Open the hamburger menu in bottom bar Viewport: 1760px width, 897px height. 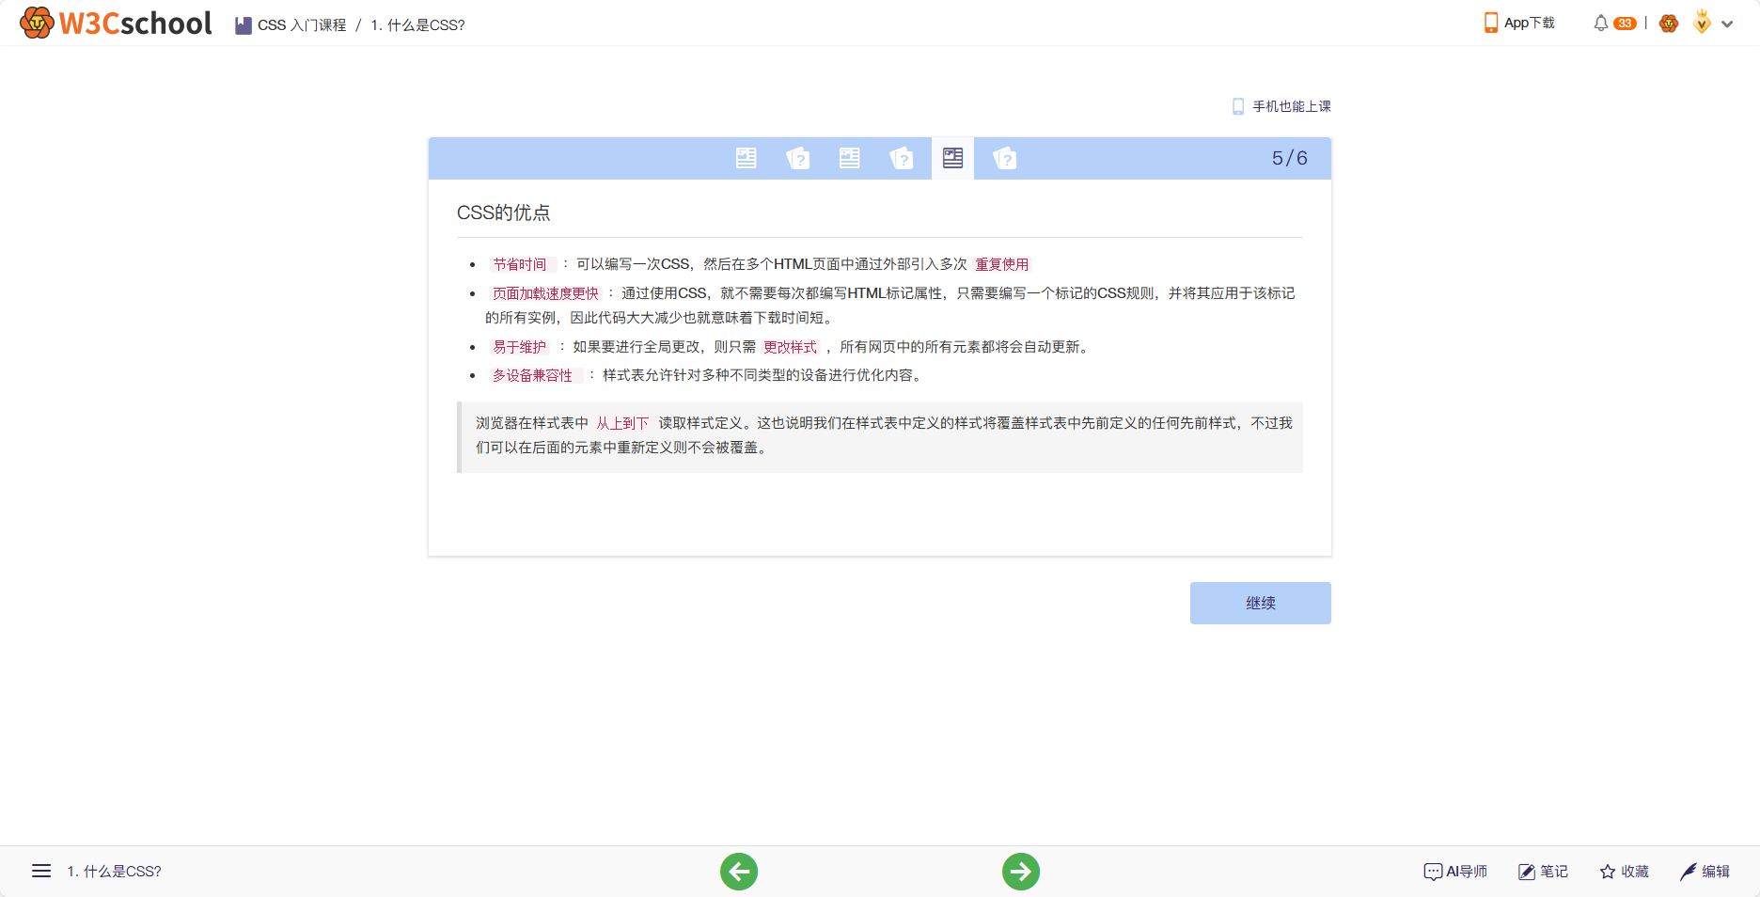pos(41,871)
